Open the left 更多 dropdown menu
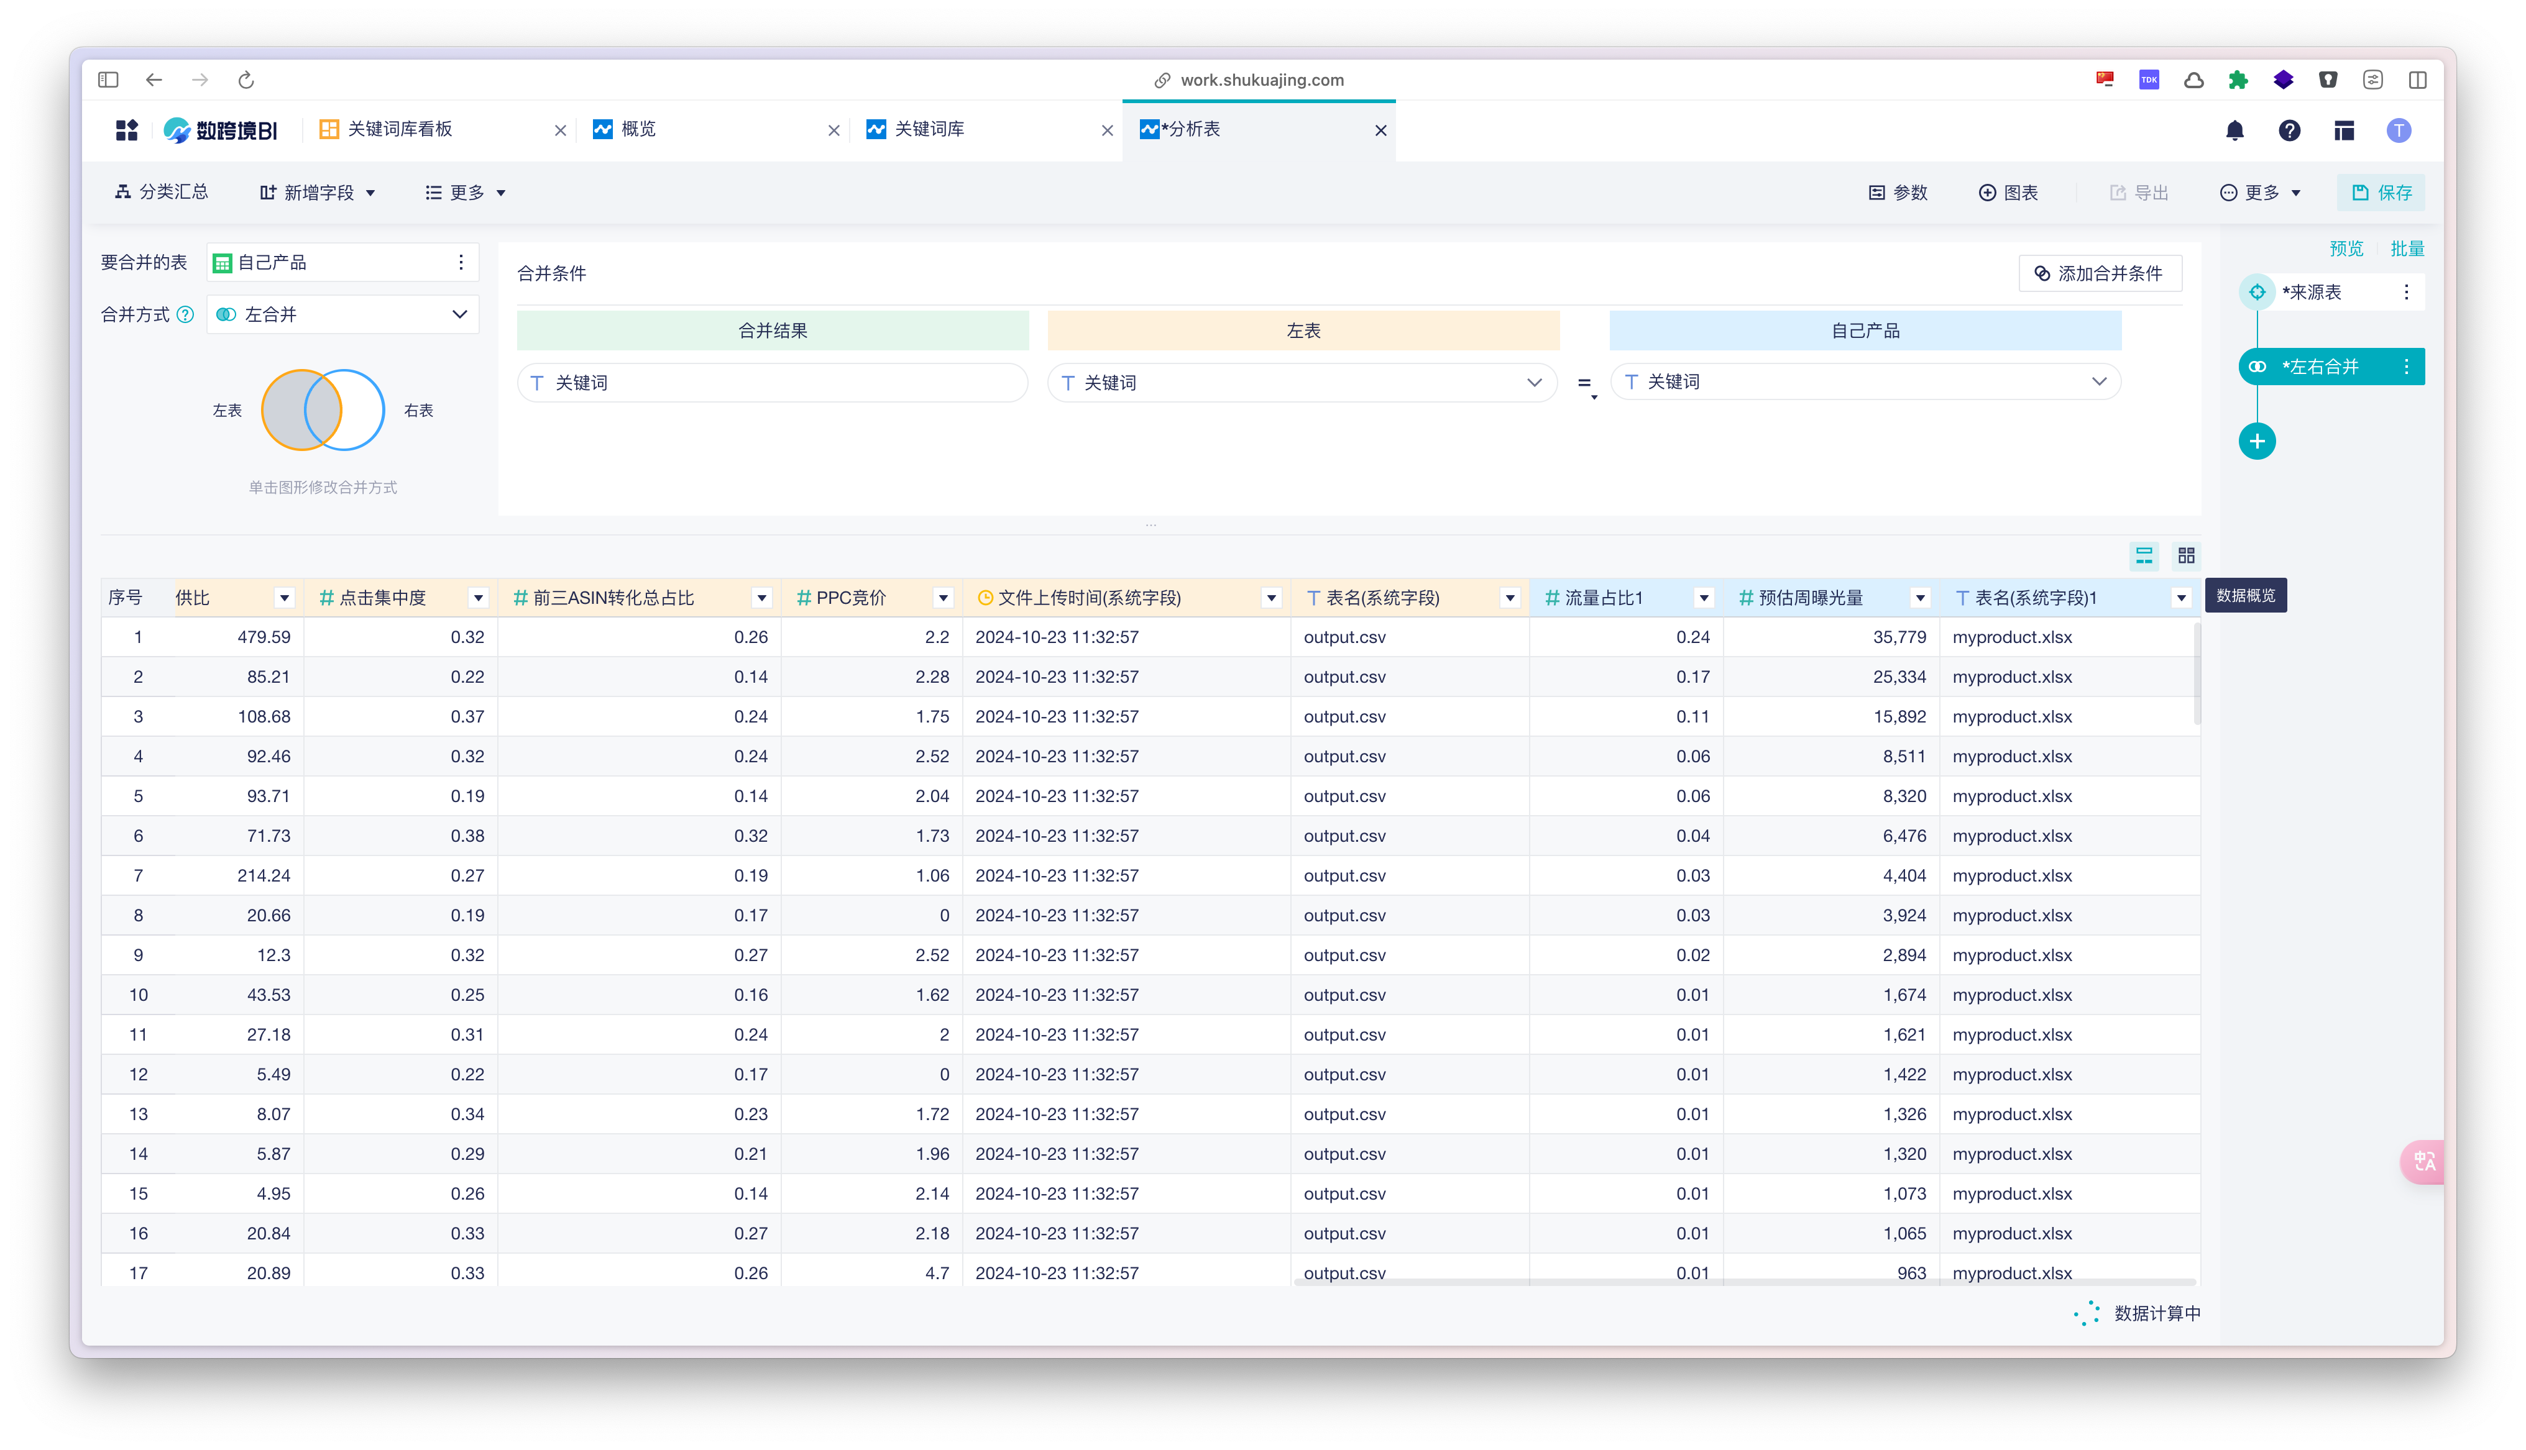2526x1450 pixels. 466,192
